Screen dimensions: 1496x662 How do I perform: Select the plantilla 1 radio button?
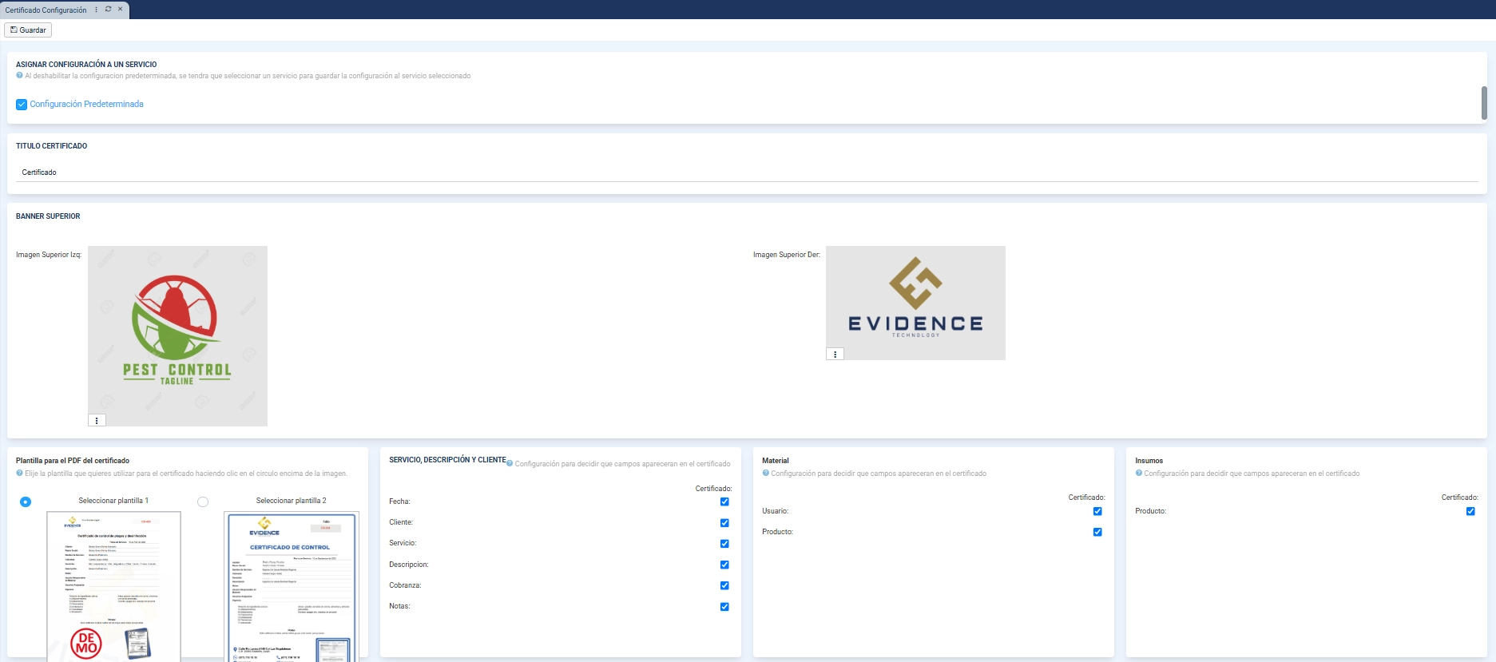(26, 502)
